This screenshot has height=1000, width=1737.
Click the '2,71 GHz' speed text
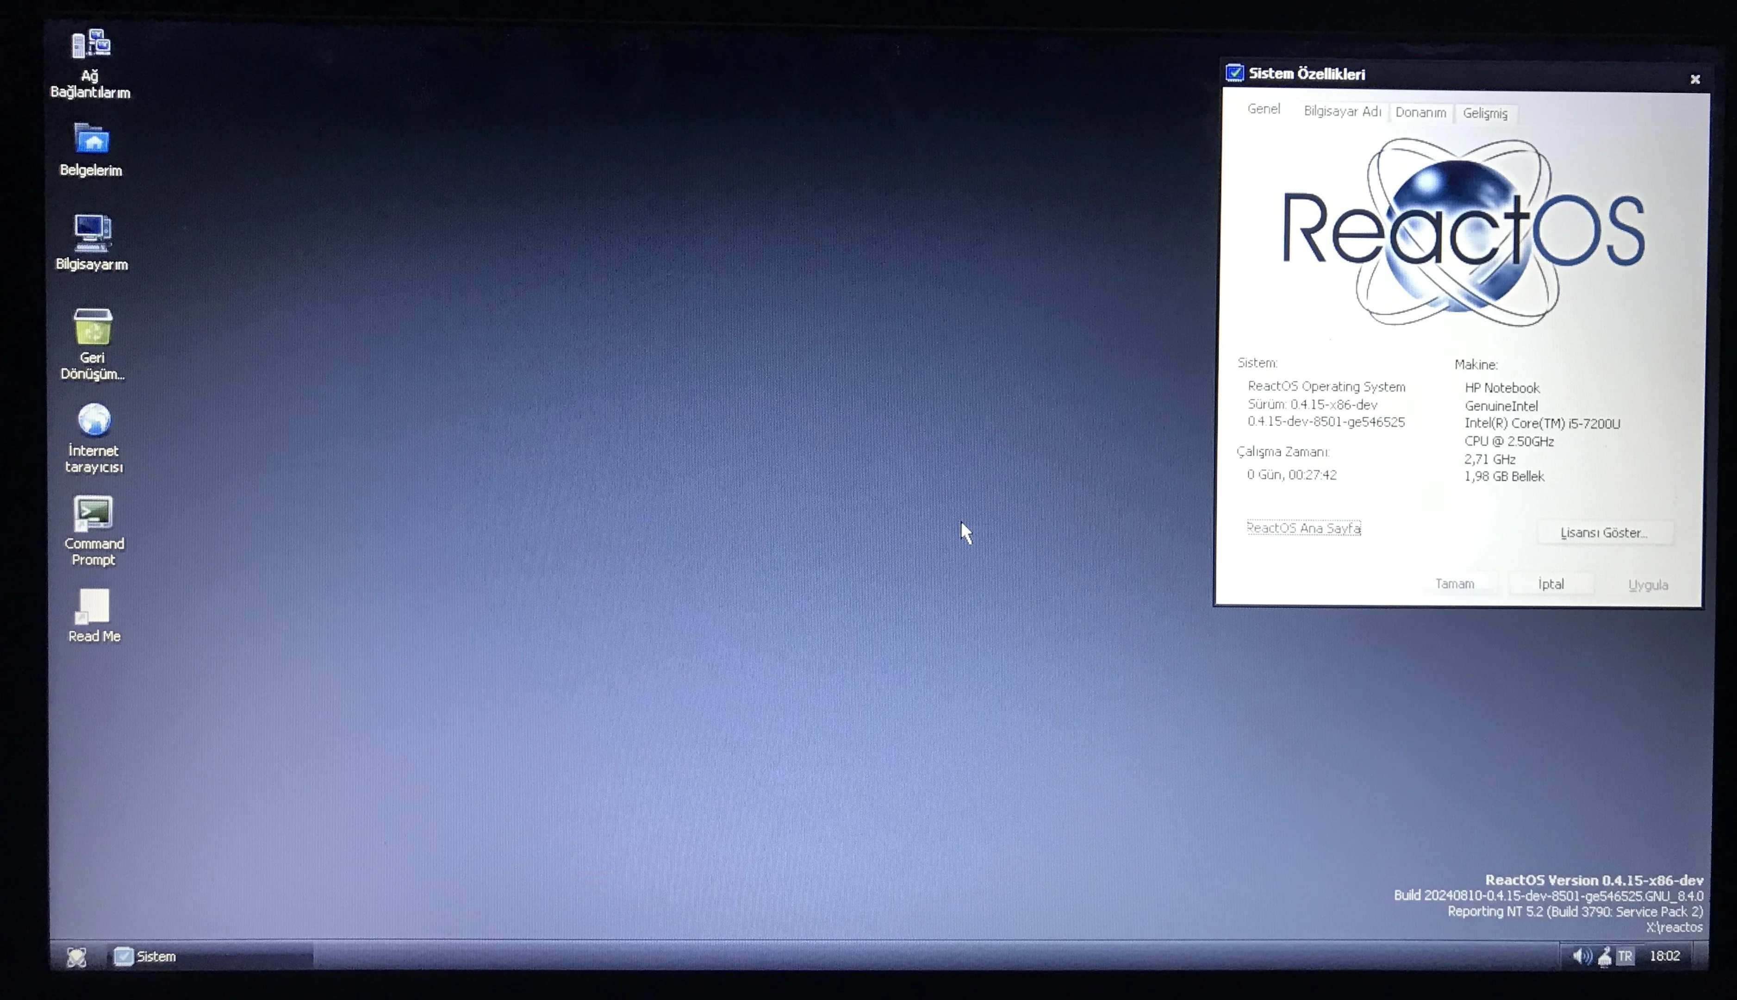[1489, 459]
